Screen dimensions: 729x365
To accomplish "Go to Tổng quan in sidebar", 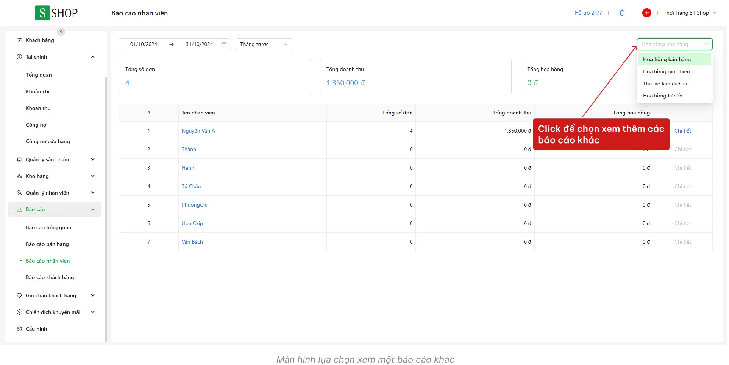I will (x=39, y=75).
